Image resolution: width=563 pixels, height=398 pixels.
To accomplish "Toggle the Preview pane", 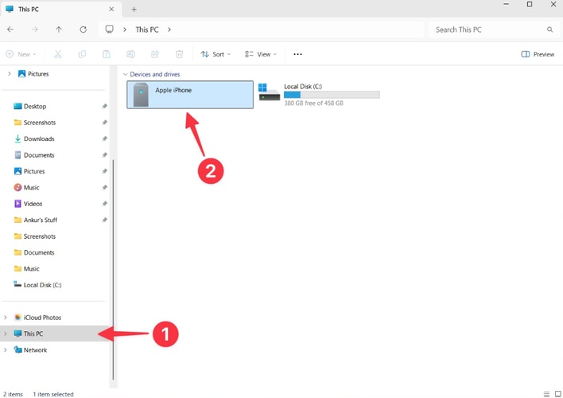I will click(538, 54).
